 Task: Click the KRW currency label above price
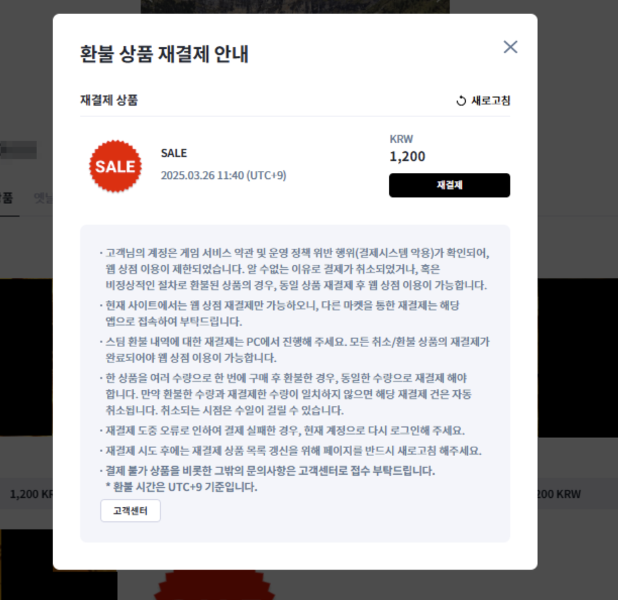pyautogui.click(x=401, y=139)
